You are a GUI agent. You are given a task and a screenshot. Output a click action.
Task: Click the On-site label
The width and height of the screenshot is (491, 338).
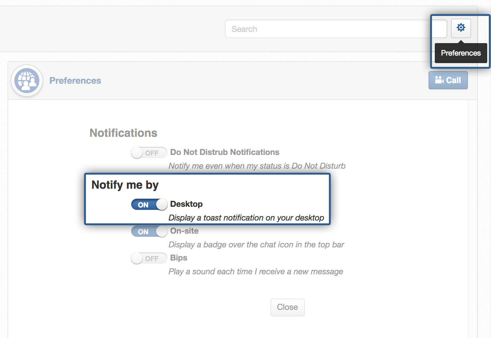pyautogui.click(x=184, y=231)
